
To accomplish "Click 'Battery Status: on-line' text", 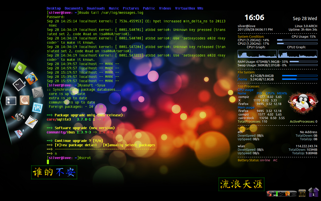I will click(254, 160).
